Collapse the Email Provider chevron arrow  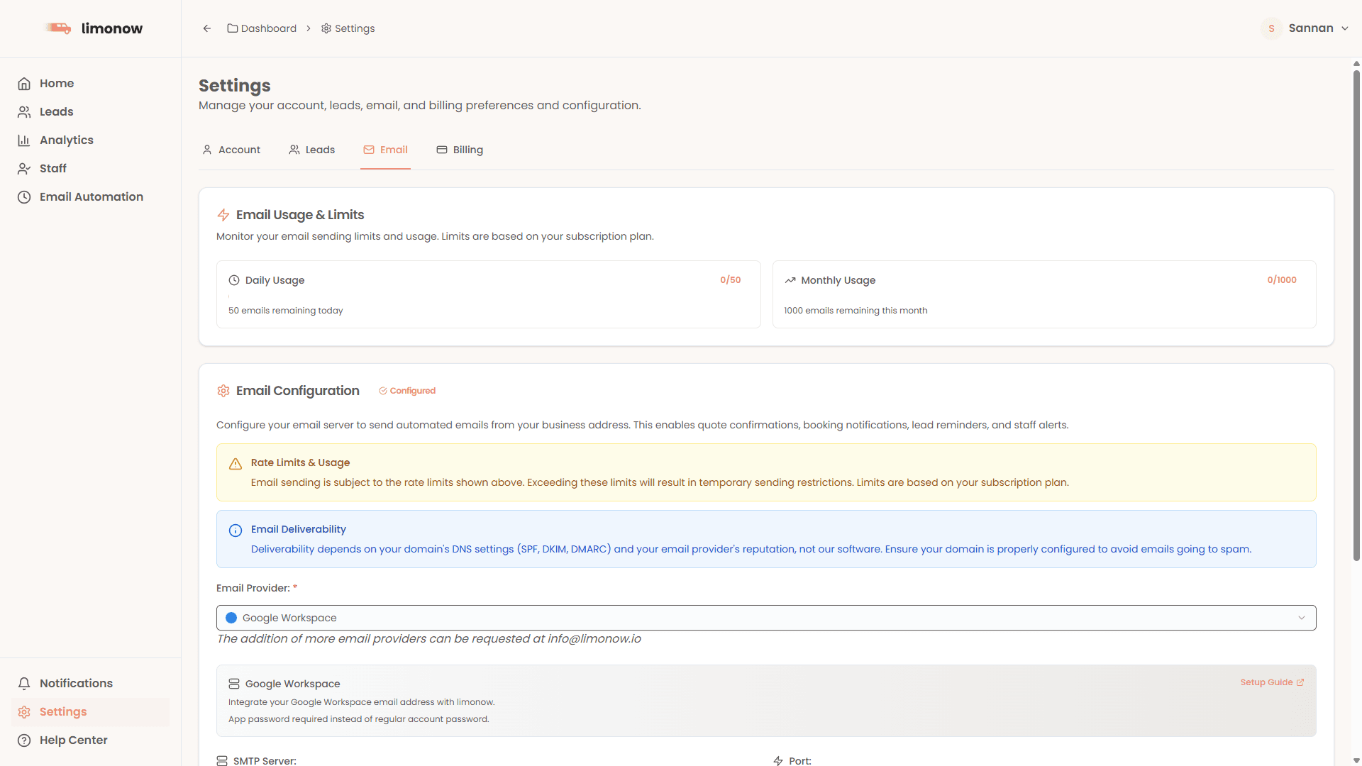point(1302,618)
